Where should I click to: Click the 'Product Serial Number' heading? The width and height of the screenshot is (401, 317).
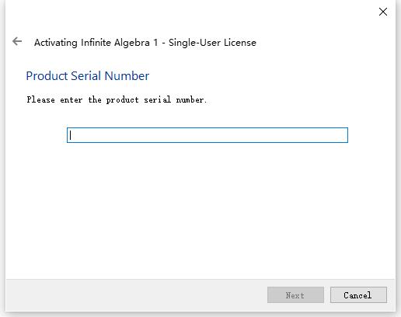point(88,76)
